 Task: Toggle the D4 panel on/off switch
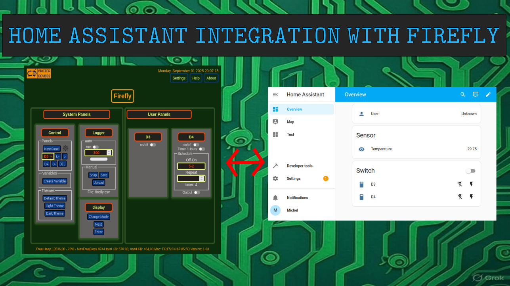pos(196,145)
